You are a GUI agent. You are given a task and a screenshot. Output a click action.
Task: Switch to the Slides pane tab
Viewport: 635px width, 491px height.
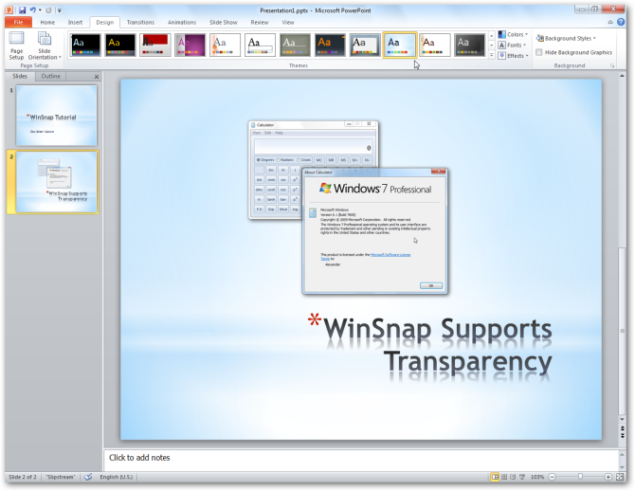[x=20, y=76]
